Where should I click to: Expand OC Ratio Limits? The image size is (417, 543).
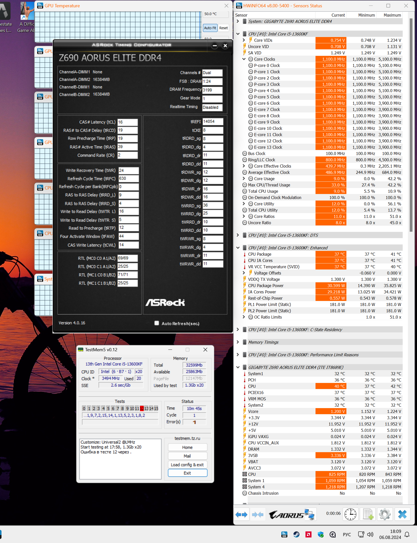(244, 317)
